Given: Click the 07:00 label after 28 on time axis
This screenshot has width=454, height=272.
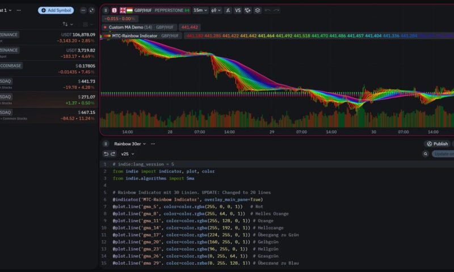Looking at the screenshot, I should tap(200, 132).
